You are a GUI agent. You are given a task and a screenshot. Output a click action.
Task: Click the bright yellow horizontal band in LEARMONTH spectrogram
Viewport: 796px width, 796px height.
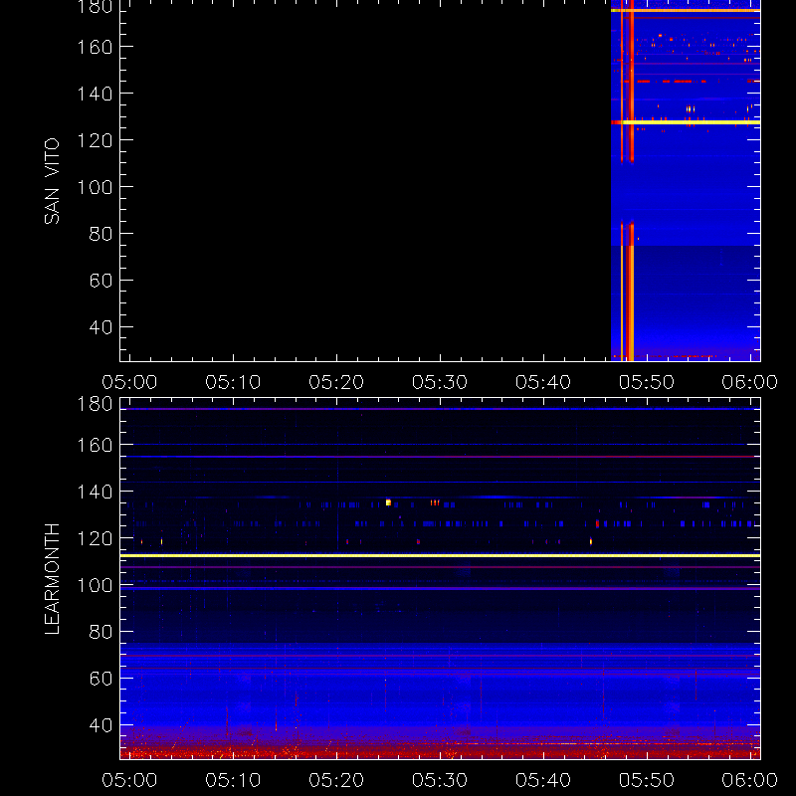(x=440, y=556)
